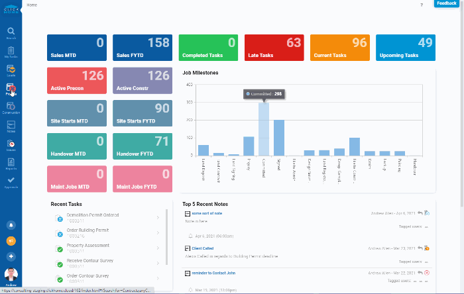Open the help question mark icon
Viewport: 464px width, 294px height.
coord(422,5)
